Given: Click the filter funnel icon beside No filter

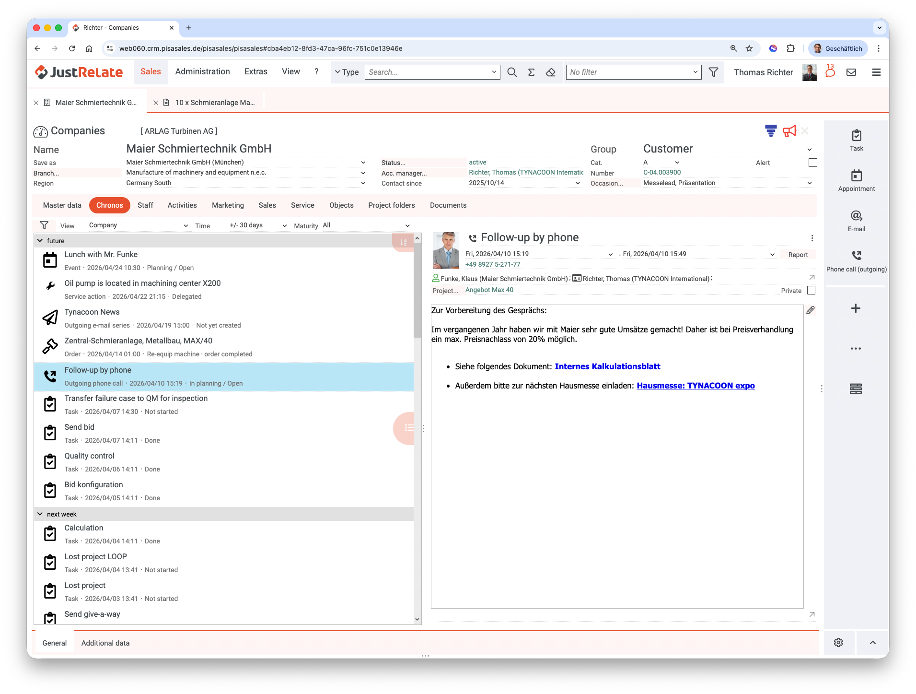Looking at the screenshot, I should (713, 72).
